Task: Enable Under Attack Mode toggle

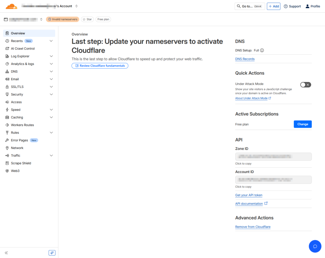Action: pyautogui.click(x=306, y=85)
